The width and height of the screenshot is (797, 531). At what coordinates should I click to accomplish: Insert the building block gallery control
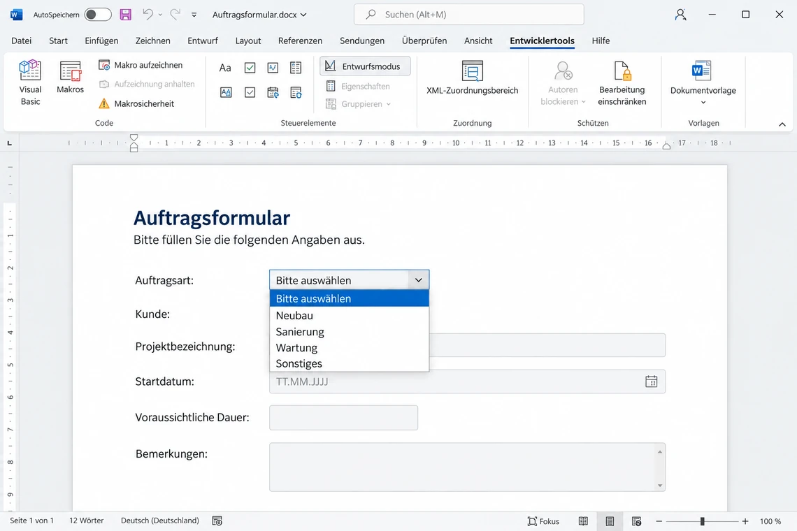point(296,68)
